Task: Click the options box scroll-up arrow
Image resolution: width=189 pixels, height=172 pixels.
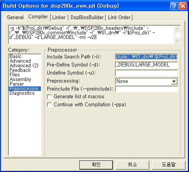Action: [177, 29]
